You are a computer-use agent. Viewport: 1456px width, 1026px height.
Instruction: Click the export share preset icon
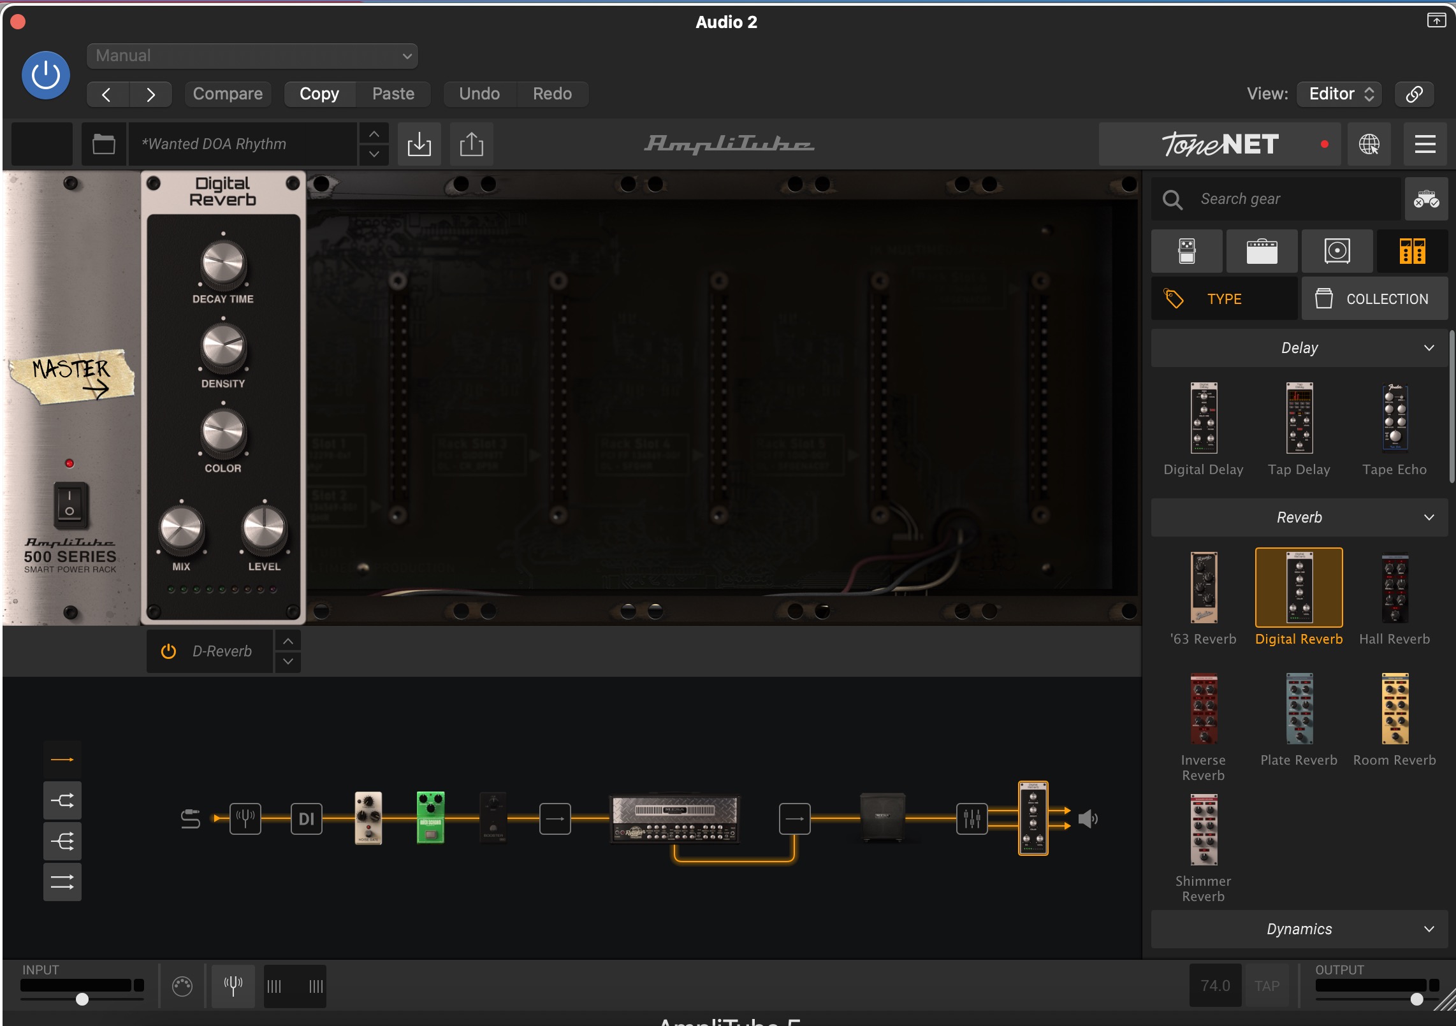pyautogui.click(x=472, y=144)
